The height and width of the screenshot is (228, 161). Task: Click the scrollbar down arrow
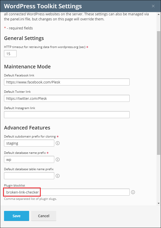158,203
